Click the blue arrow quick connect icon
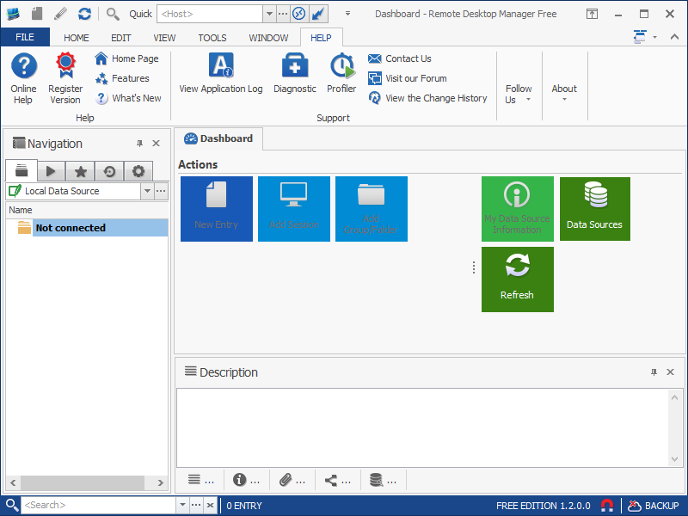 [317, 14]
